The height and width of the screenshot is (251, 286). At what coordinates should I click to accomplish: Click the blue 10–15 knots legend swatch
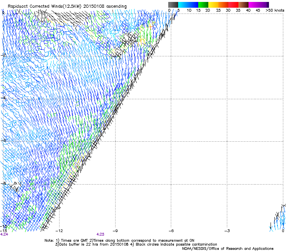[193, 5]
